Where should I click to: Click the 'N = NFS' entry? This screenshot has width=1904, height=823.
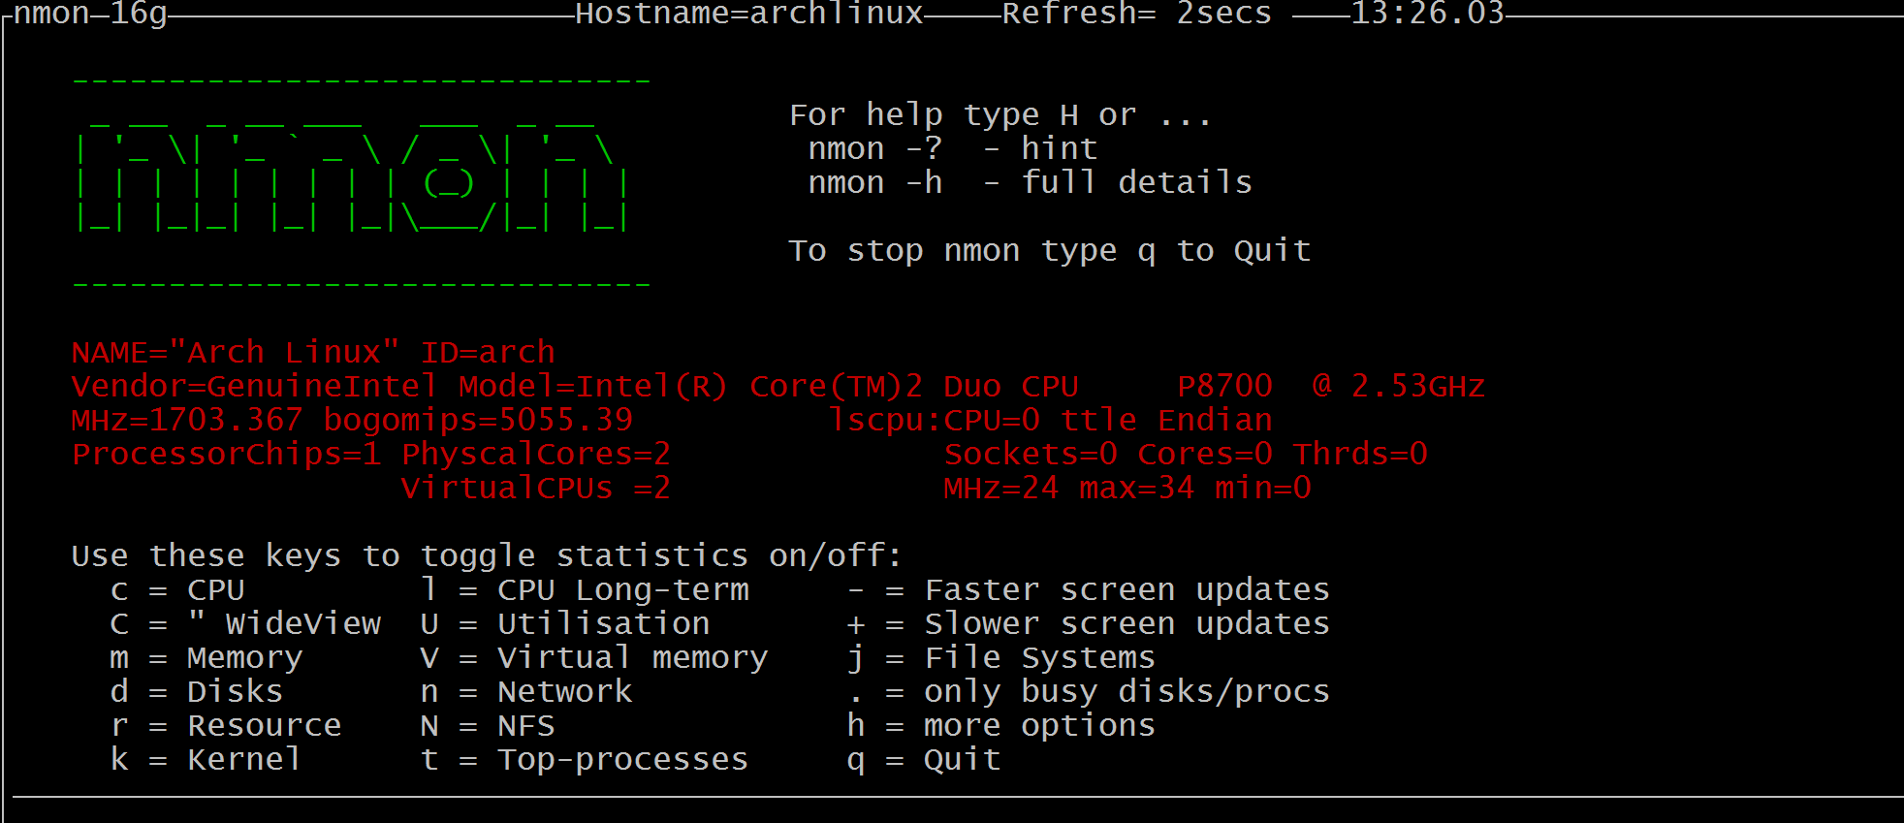click(488, 725)
